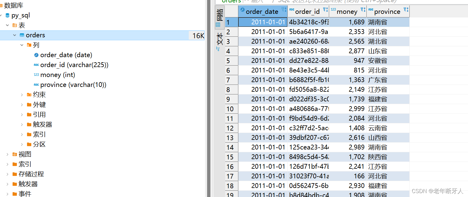Collapse the py_sql database node
The height and width of the screenshot is (197, 468).
click(1, 16)
